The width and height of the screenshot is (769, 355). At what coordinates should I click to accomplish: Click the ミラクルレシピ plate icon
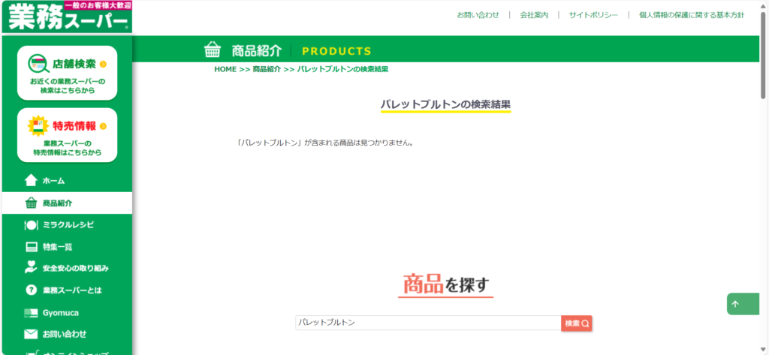coord(31,224)
